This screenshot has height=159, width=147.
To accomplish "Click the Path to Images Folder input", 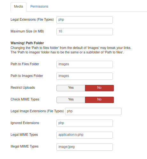I will (85, 76).
